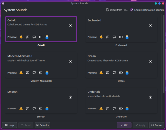
Task: Preview the Cobalt battery sound
Action: (41, 37)
